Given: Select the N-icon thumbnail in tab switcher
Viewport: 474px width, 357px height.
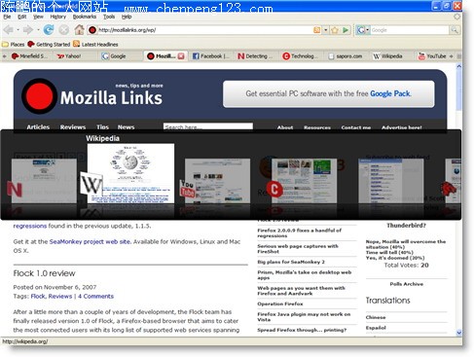Looking at the screenshot, I should click(x=44, y=181).
